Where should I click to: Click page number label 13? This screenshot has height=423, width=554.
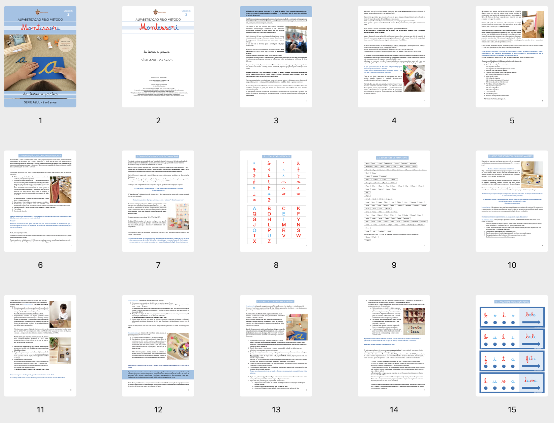(x=276, y=410)
